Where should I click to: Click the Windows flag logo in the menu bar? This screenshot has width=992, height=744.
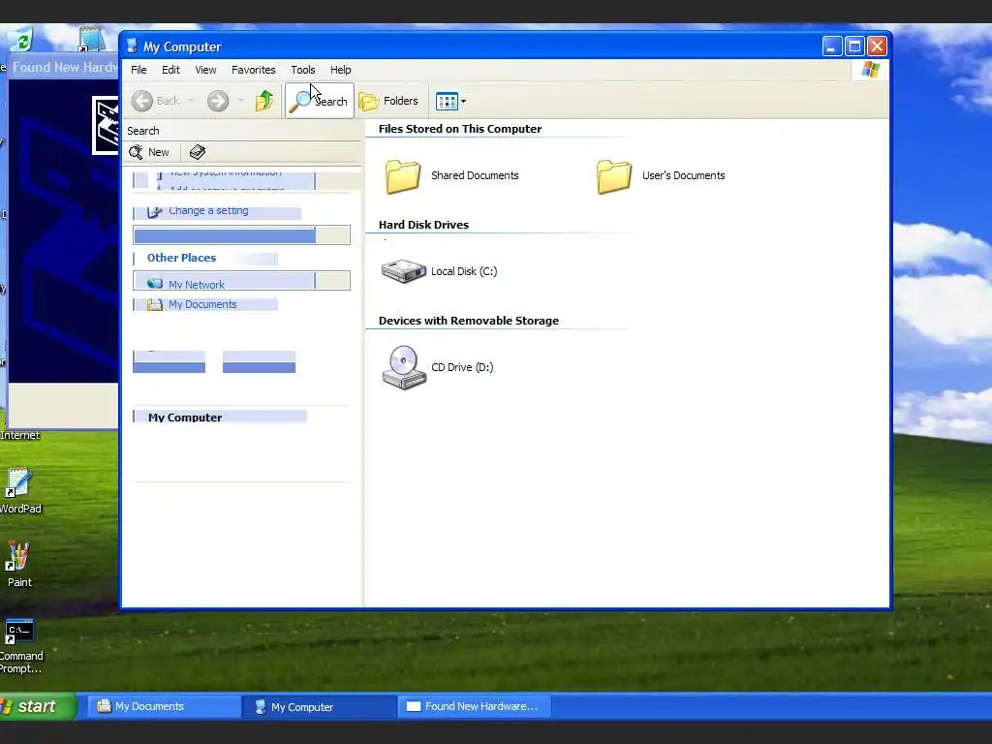coord(871,70)
